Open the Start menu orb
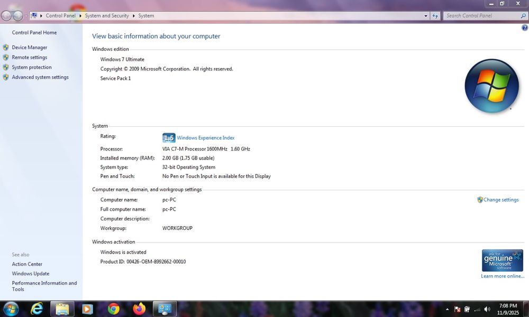 (x=11, y=309)
